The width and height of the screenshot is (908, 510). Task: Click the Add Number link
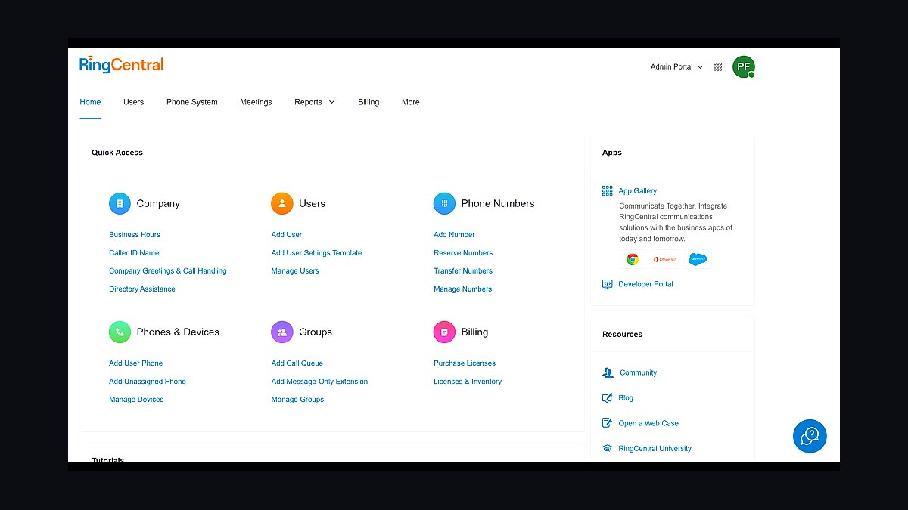(454, 235)
